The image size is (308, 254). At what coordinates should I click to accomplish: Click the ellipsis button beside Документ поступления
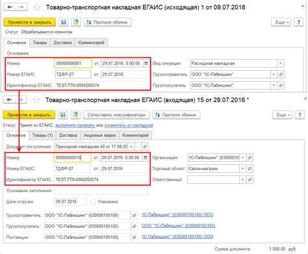(x=138, y=147)
